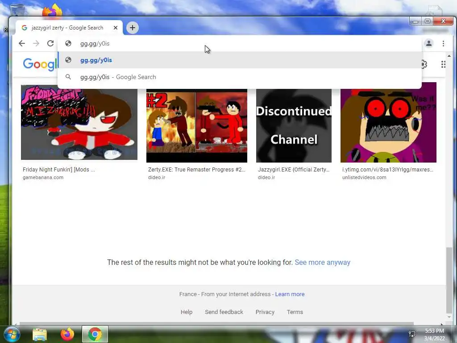Screen dimensions: 457x343
Task: Click the horizontal scrollbar at page bottom
Action: (x=216, y=323)
